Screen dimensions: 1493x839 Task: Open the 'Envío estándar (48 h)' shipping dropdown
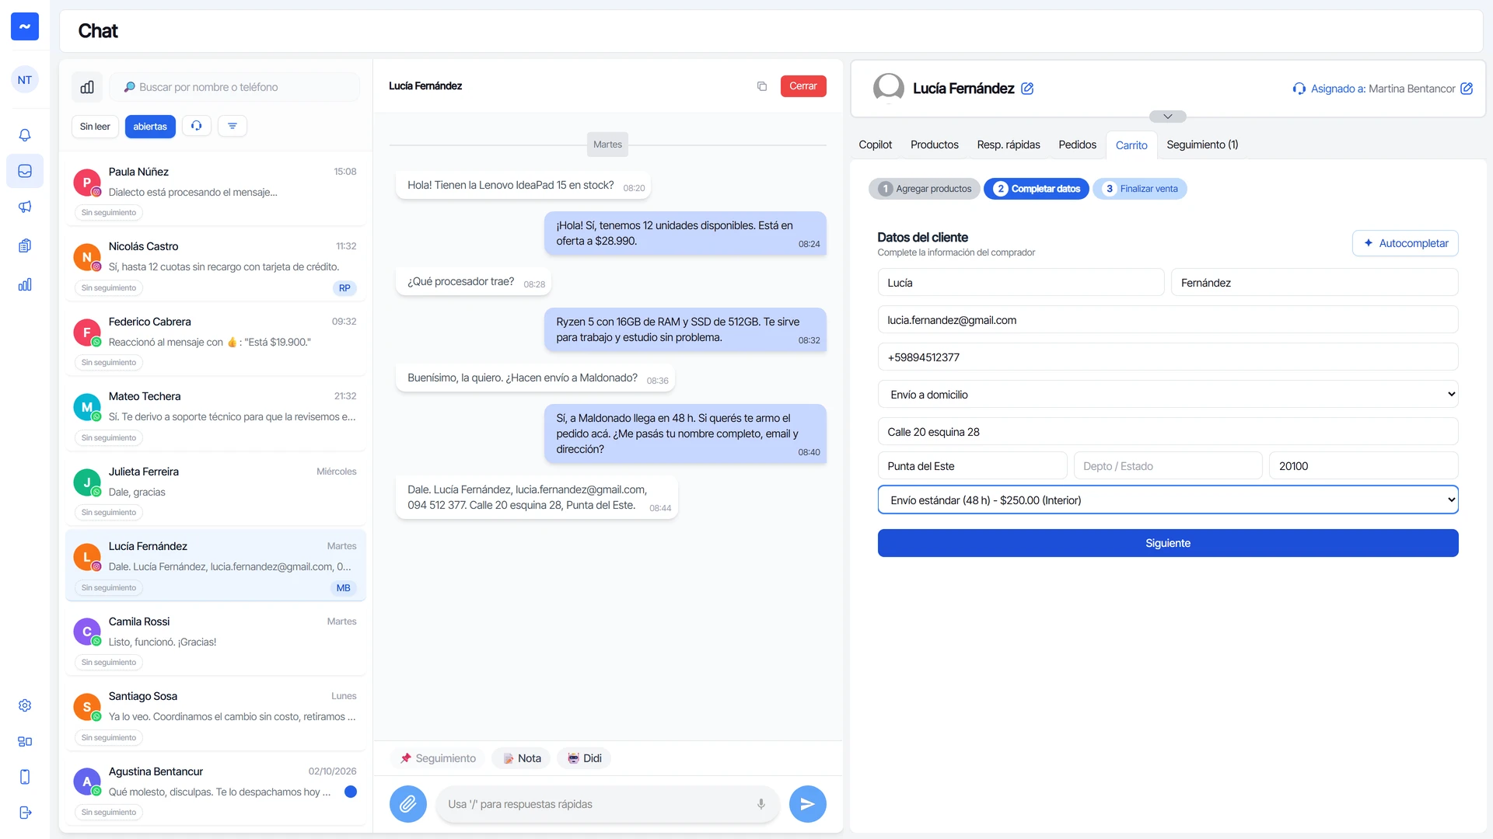coord(1168,500)
